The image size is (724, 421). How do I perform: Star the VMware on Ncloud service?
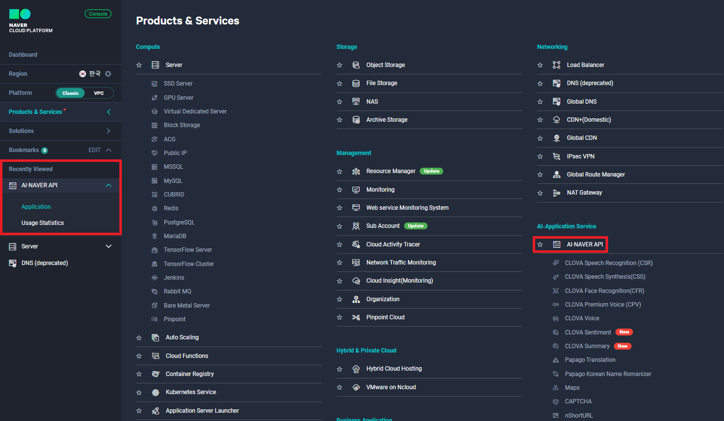point(339,387)
